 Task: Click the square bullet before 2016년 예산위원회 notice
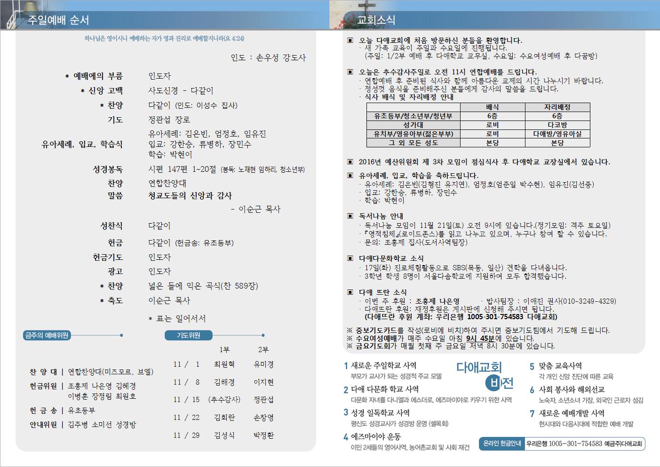(x=350, y=162)
